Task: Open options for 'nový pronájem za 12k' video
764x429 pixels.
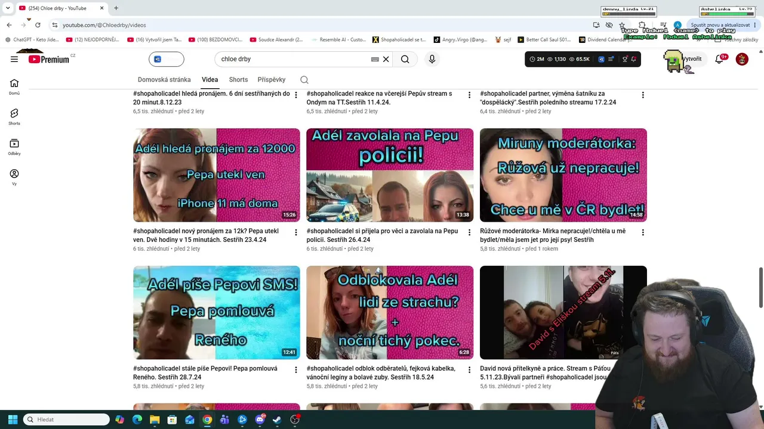Action: [296, 232]
